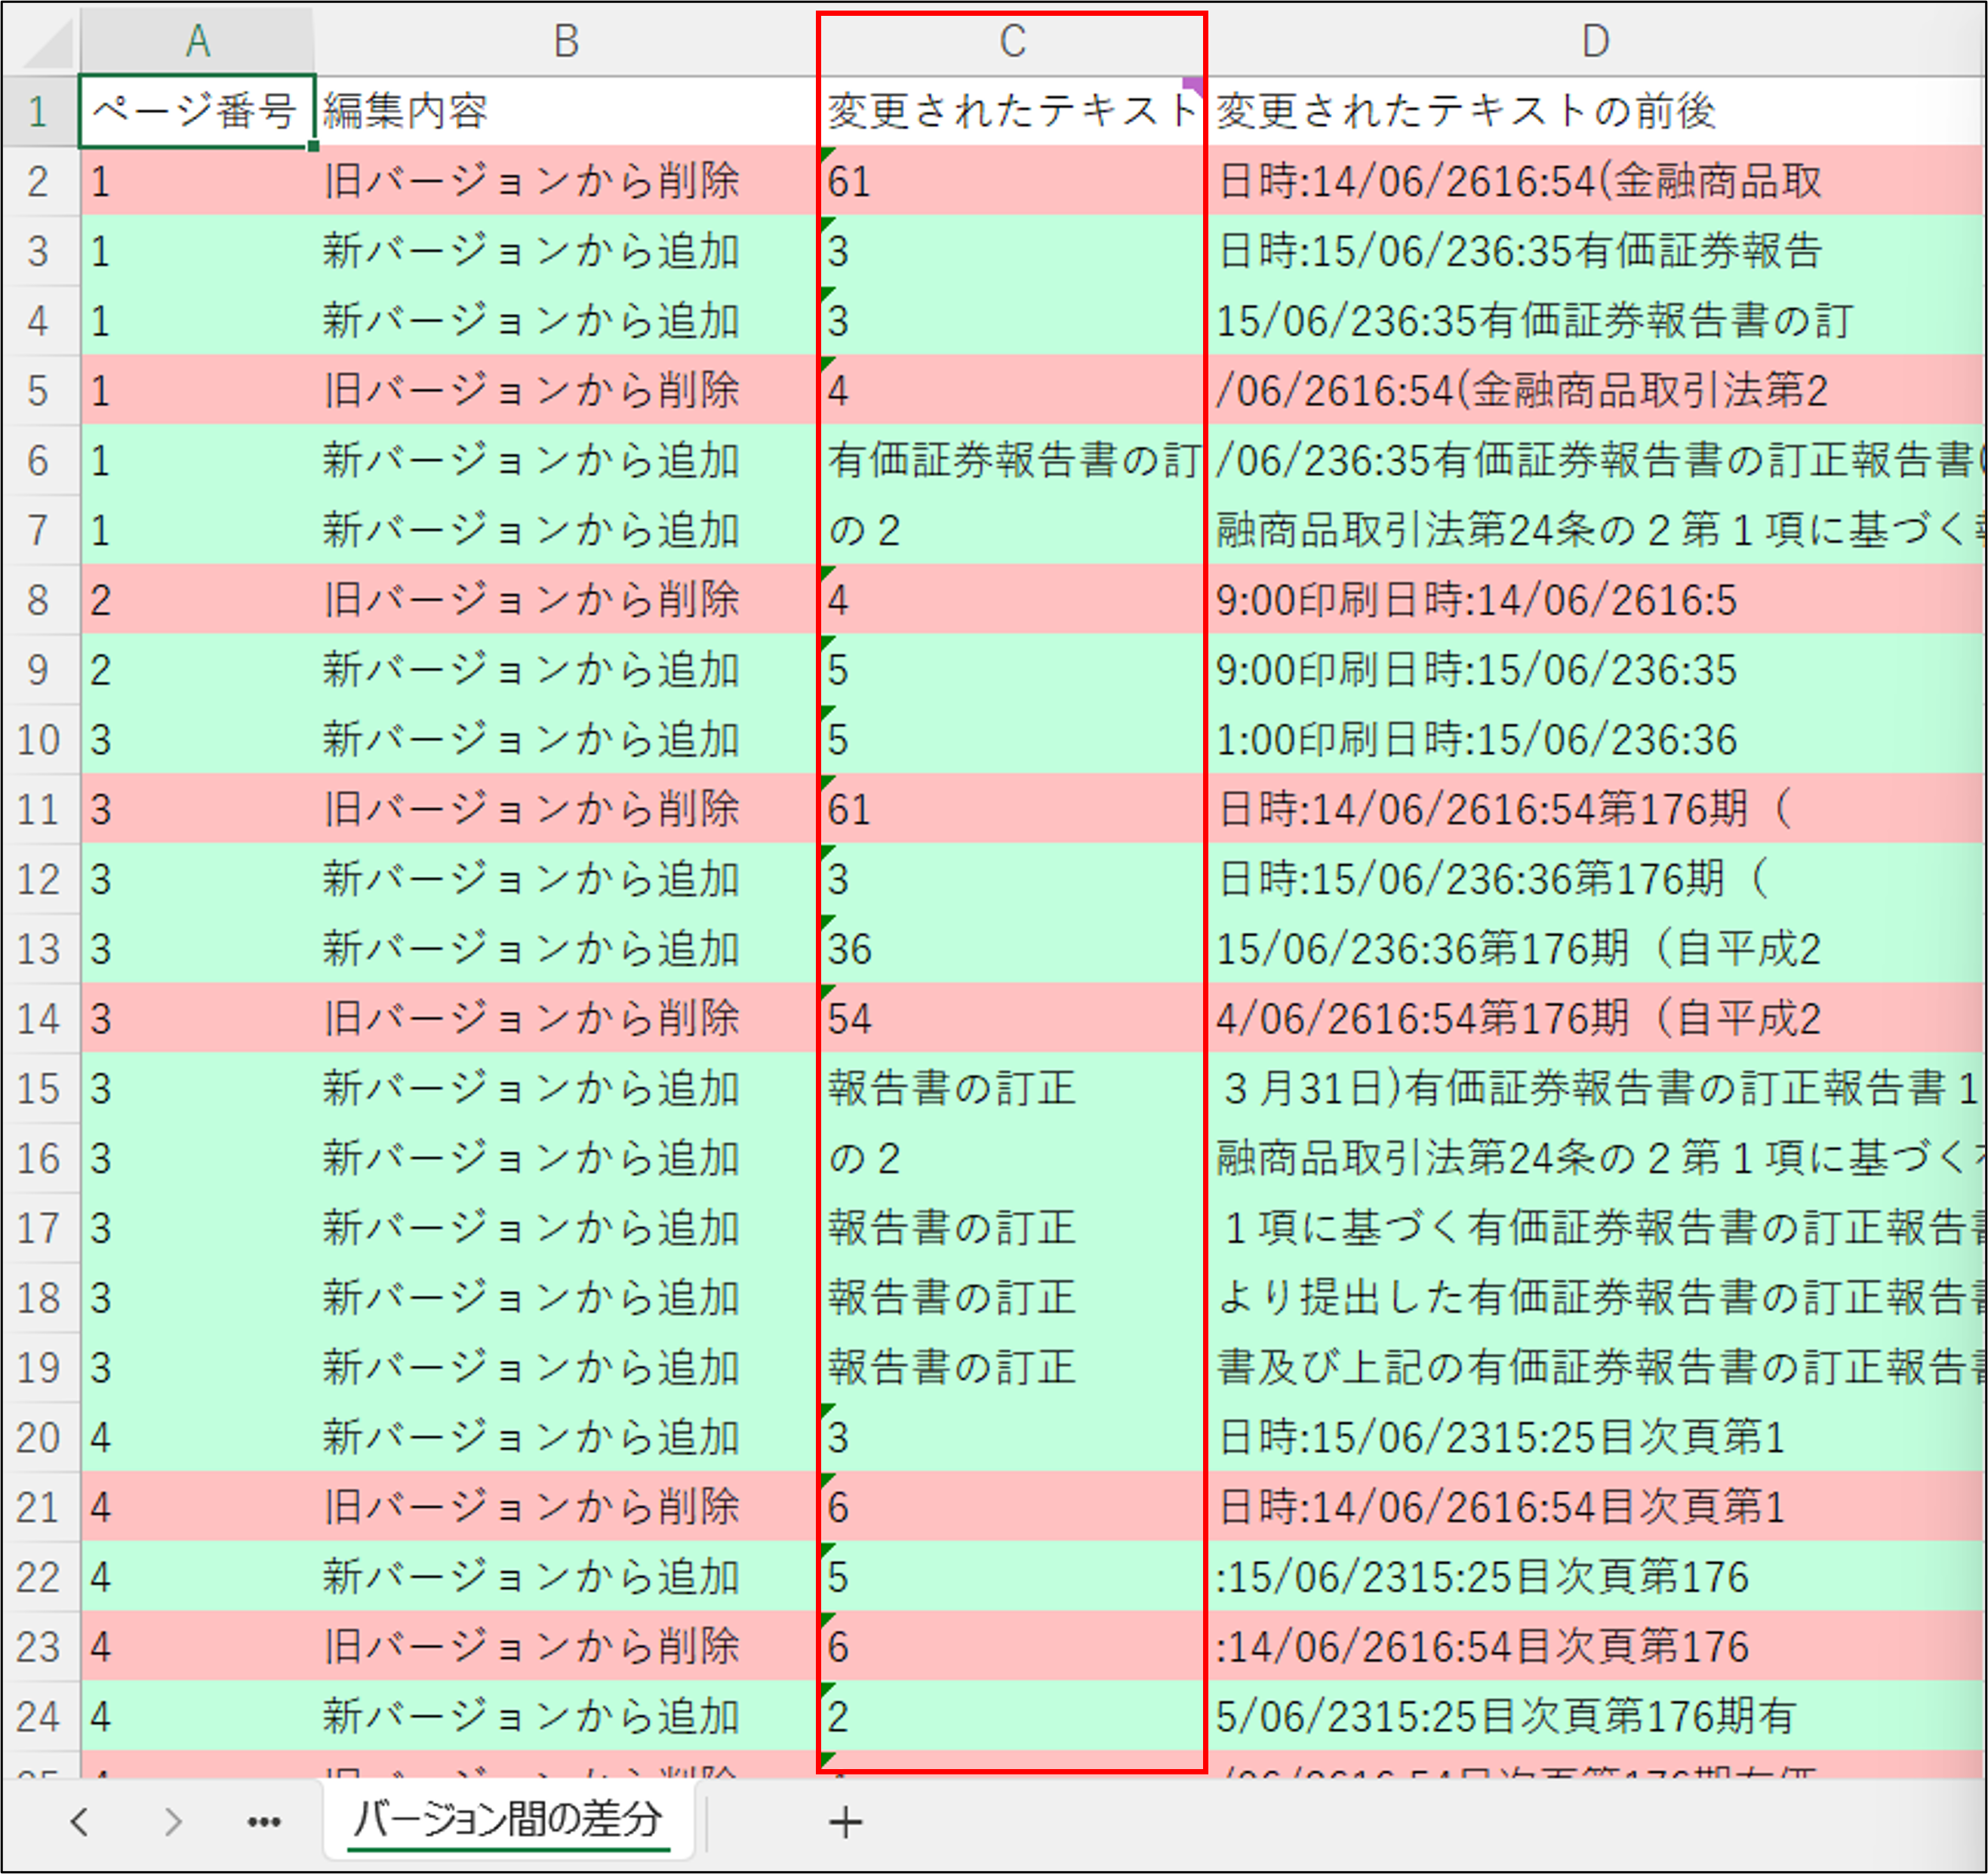Image resolution: width=1988 pixels, height=1874 pixels.
Task: Click the add new sheet plus icon
Action: (845, 1821)
